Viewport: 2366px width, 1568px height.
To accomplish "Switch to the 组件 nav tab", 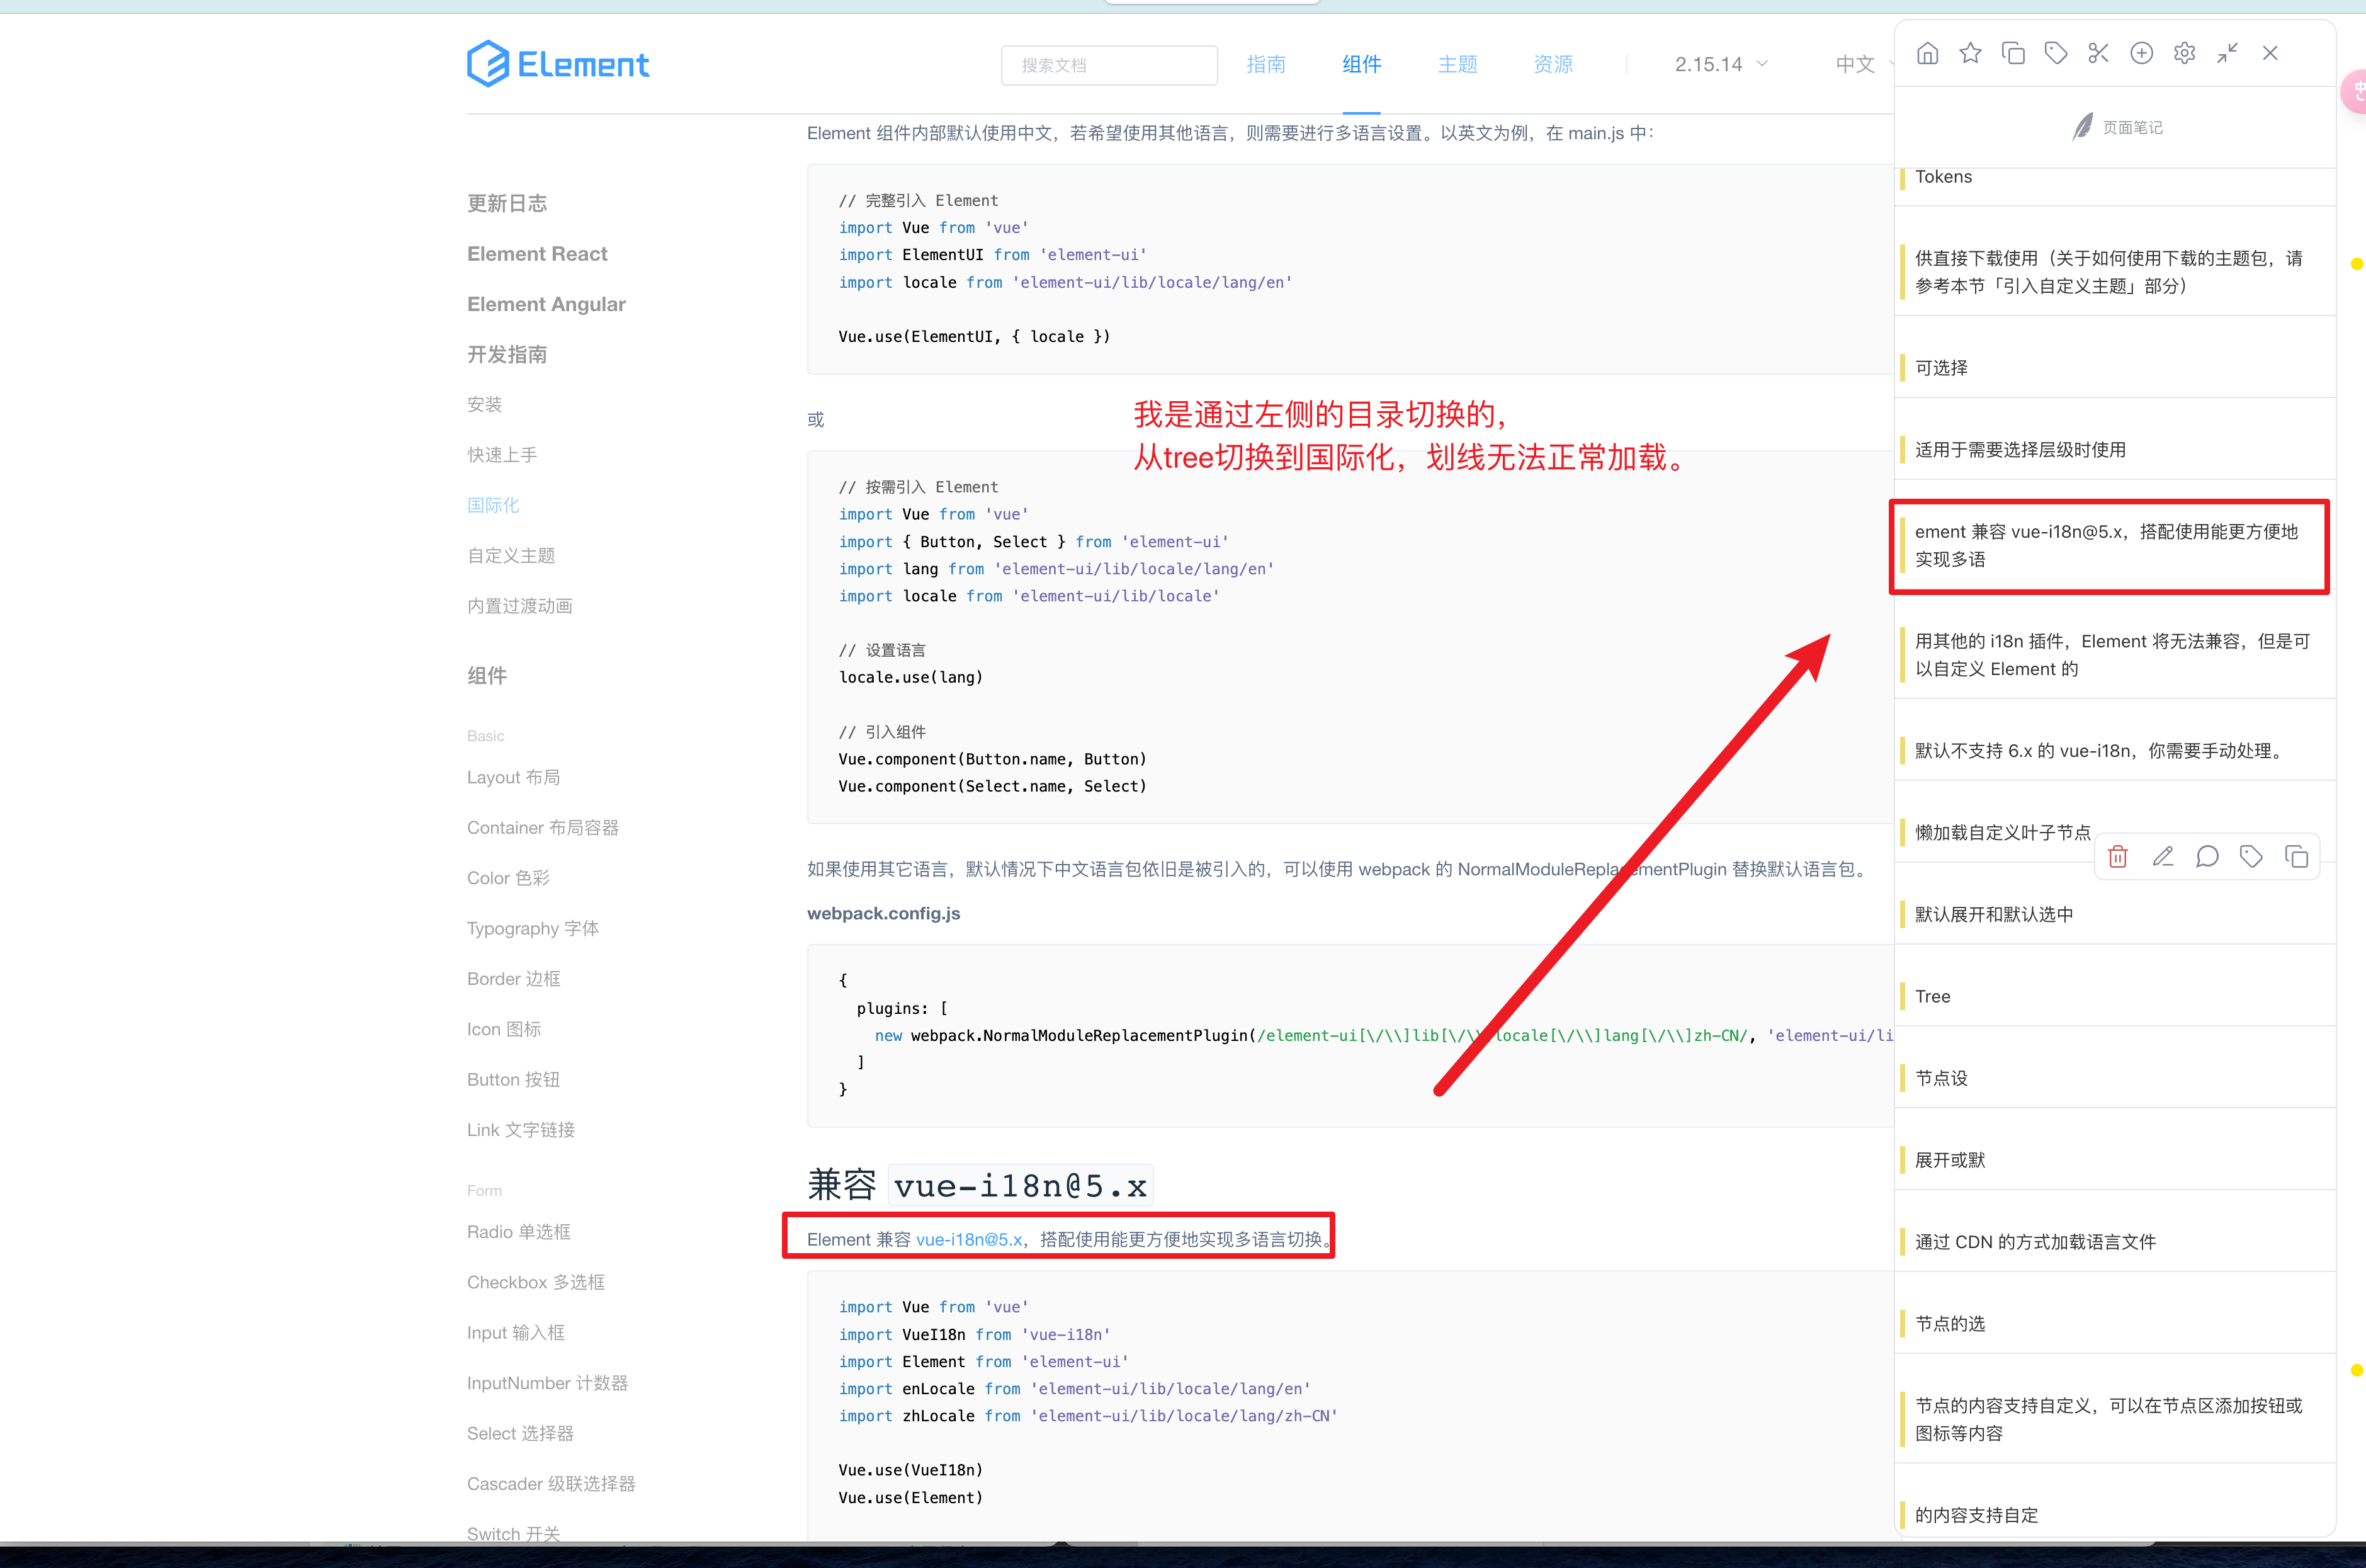I will coord(1361,64).
